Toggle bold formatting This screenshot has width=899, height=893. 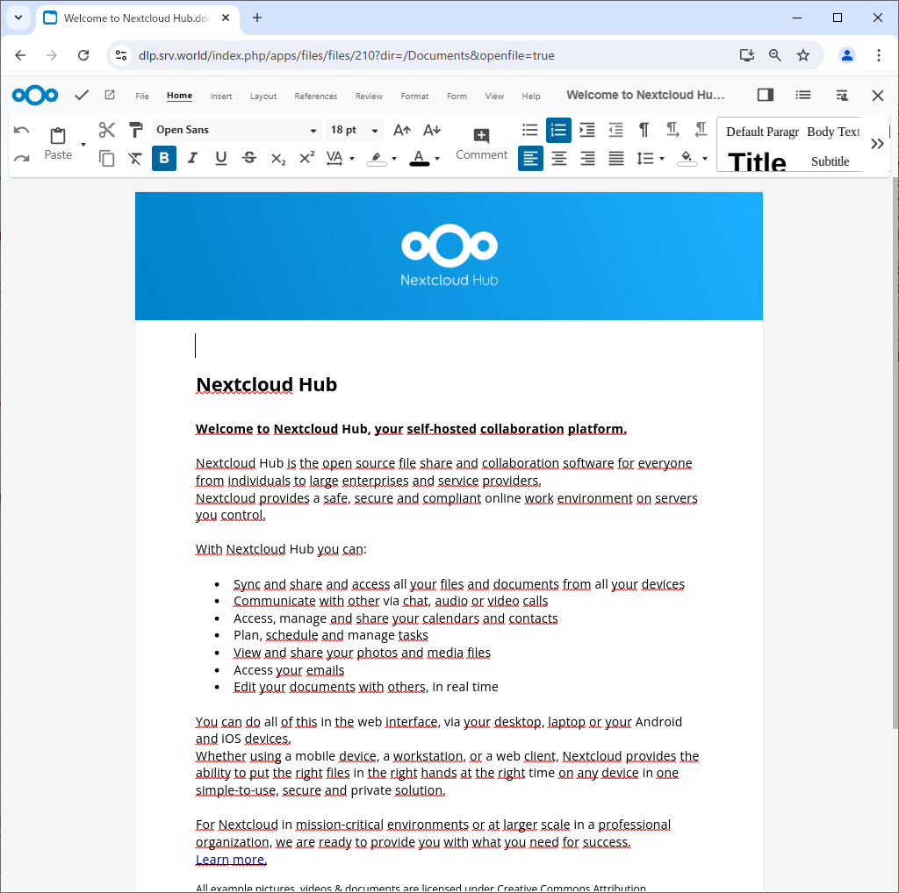pyautogui.click(x=164, y=158)
